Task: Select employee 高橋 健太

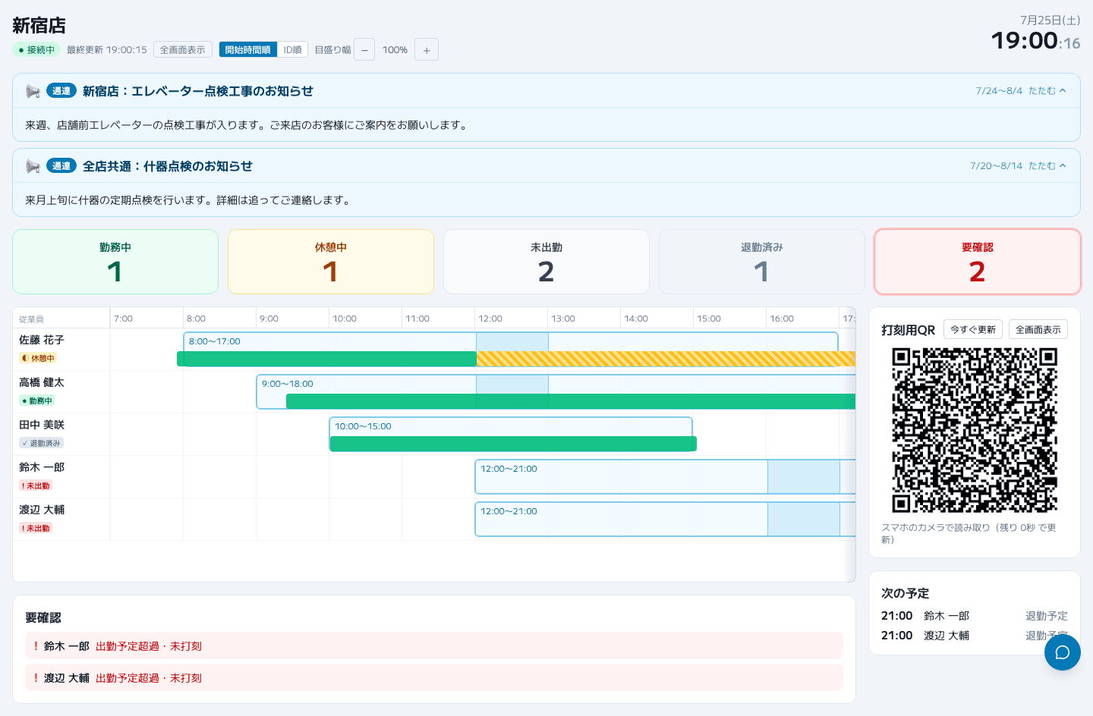Action: [42, 382]
